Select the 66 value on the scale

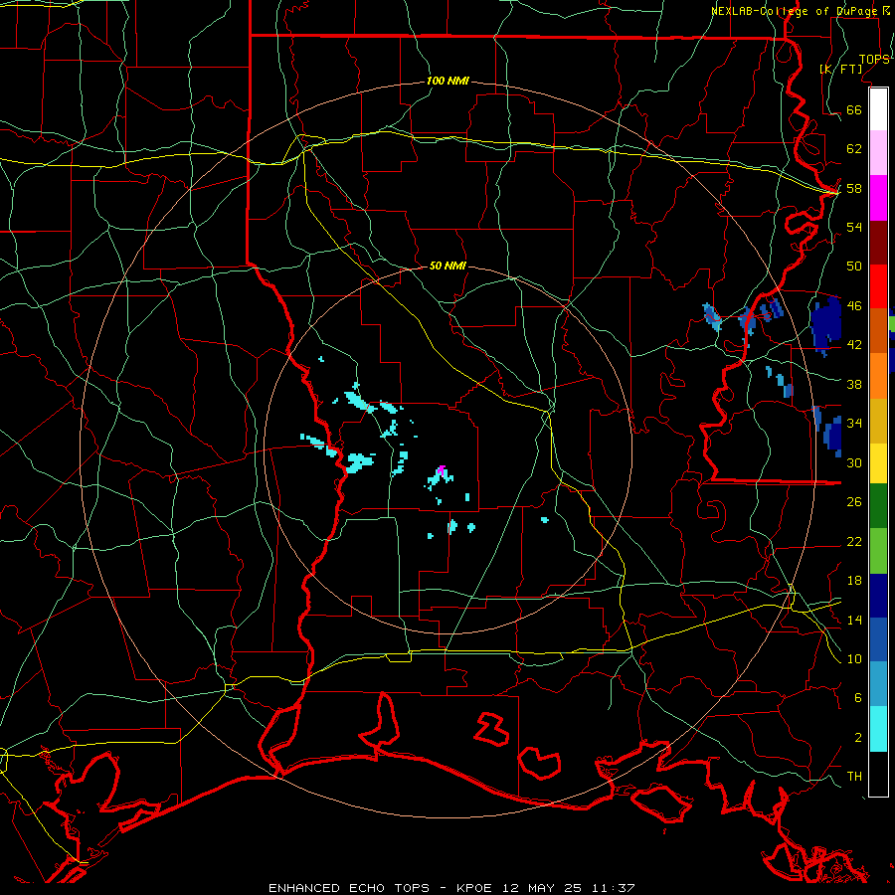click(x=854, y=109)
